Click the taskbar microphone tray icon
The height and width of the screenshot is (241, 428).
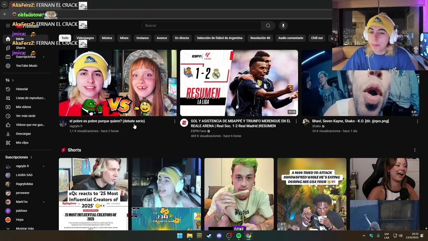[x=378, y=236]
